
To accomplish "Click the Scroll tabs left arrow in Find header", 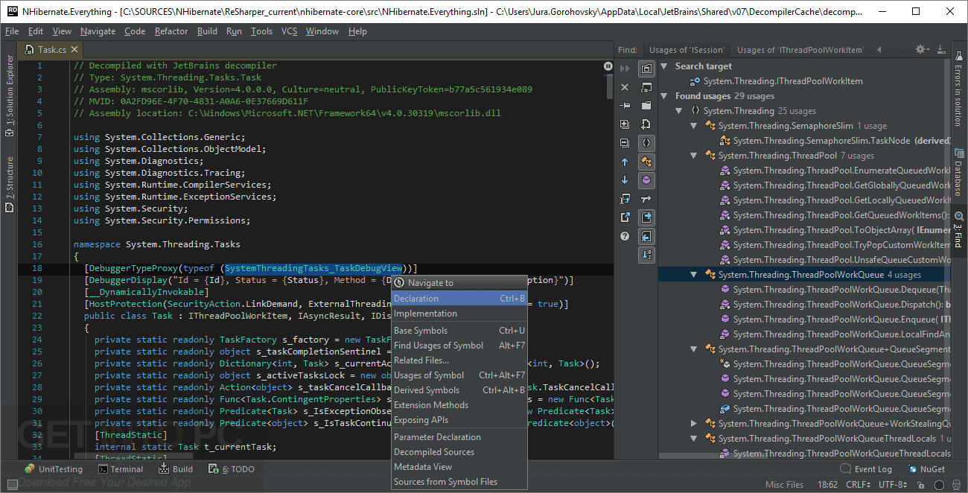I will pos(879,50).
